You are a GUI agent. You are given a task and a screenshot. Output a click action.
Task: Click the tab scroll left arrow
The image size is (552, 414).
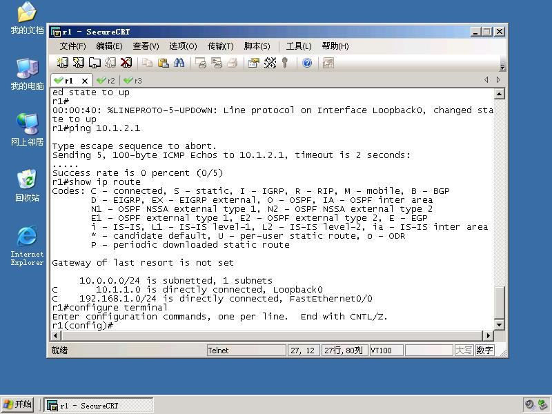pyautogui.click(x=486, y=80)
